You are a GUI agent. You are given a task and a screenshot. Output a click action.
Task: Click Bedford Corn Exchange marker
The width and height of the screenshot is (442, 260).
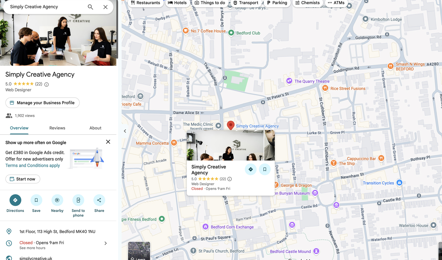pos(205,227)
